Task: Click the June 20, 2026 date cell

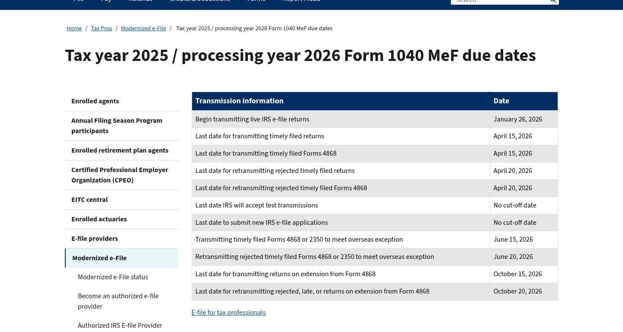Action: click(x=524, y=257)
